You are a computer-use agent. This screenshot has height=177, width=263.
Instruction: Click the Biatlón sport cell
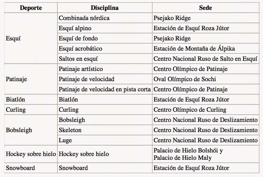point(15,100)
